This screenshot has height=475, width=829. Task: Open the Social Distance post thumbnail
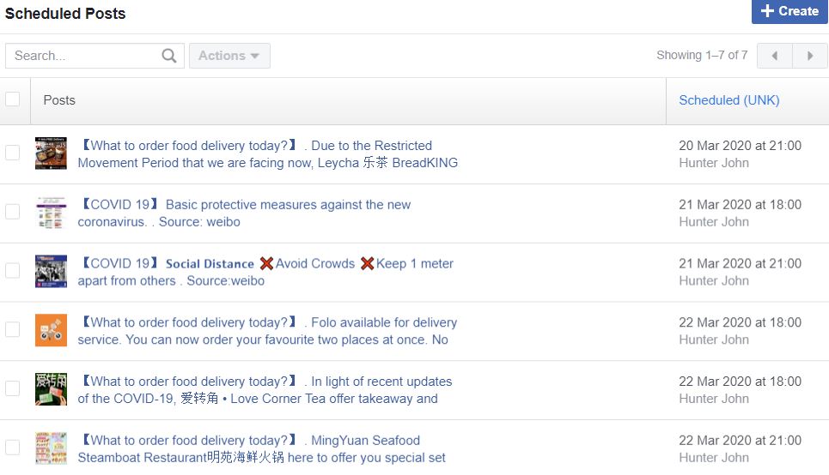pyautogui.click(x=51, y=271)
